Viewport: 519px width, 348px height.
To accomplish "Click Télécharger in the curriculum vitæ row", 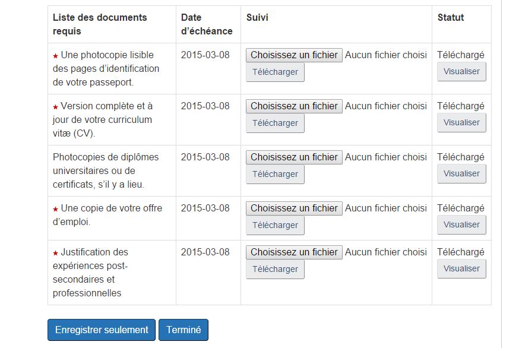I will point(275,124).
